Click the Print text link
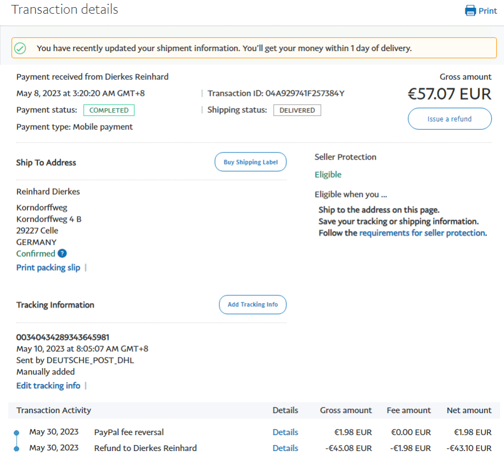This screenshot has width=504, height=456. (x=488, y=11)
